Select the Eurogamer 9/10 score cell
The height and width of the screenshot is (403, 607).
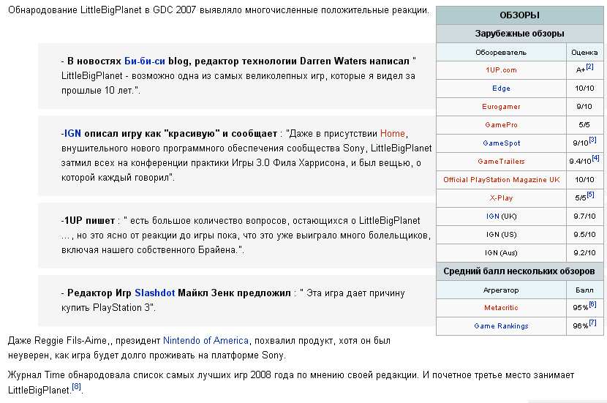point(584,107)
